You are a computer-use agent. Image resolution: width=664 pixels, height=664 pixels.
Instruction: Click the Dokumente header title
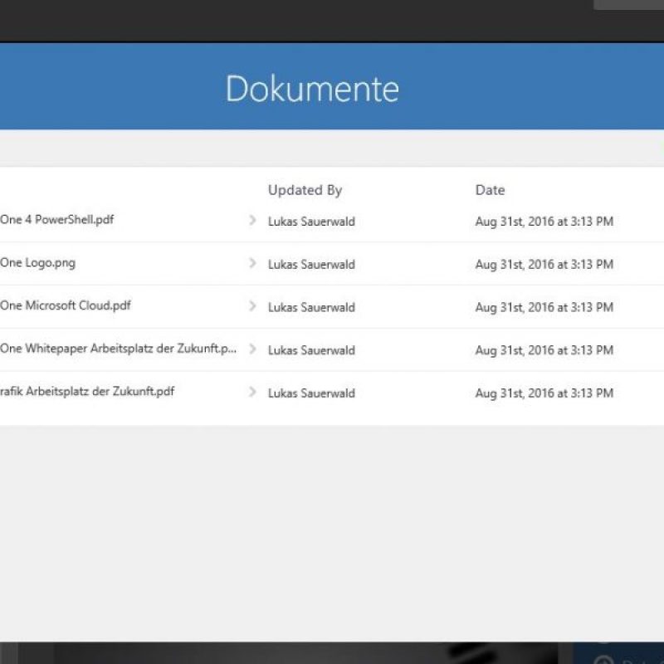pyautogui.click(x=312, y=89)
